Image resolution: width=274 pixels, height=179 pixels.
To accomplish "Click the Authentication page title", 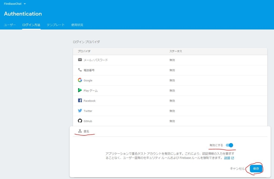I will coord(23,14).
